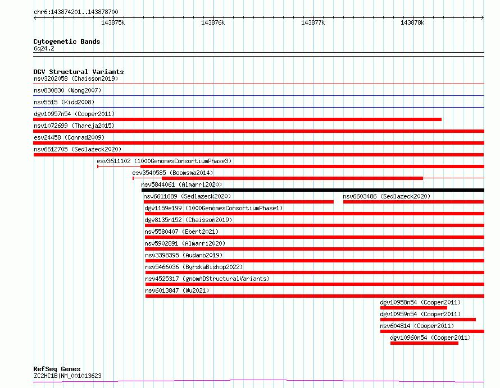
Task: Click the red bar under dgv10958n54
Action: click(x=413, y=308)
